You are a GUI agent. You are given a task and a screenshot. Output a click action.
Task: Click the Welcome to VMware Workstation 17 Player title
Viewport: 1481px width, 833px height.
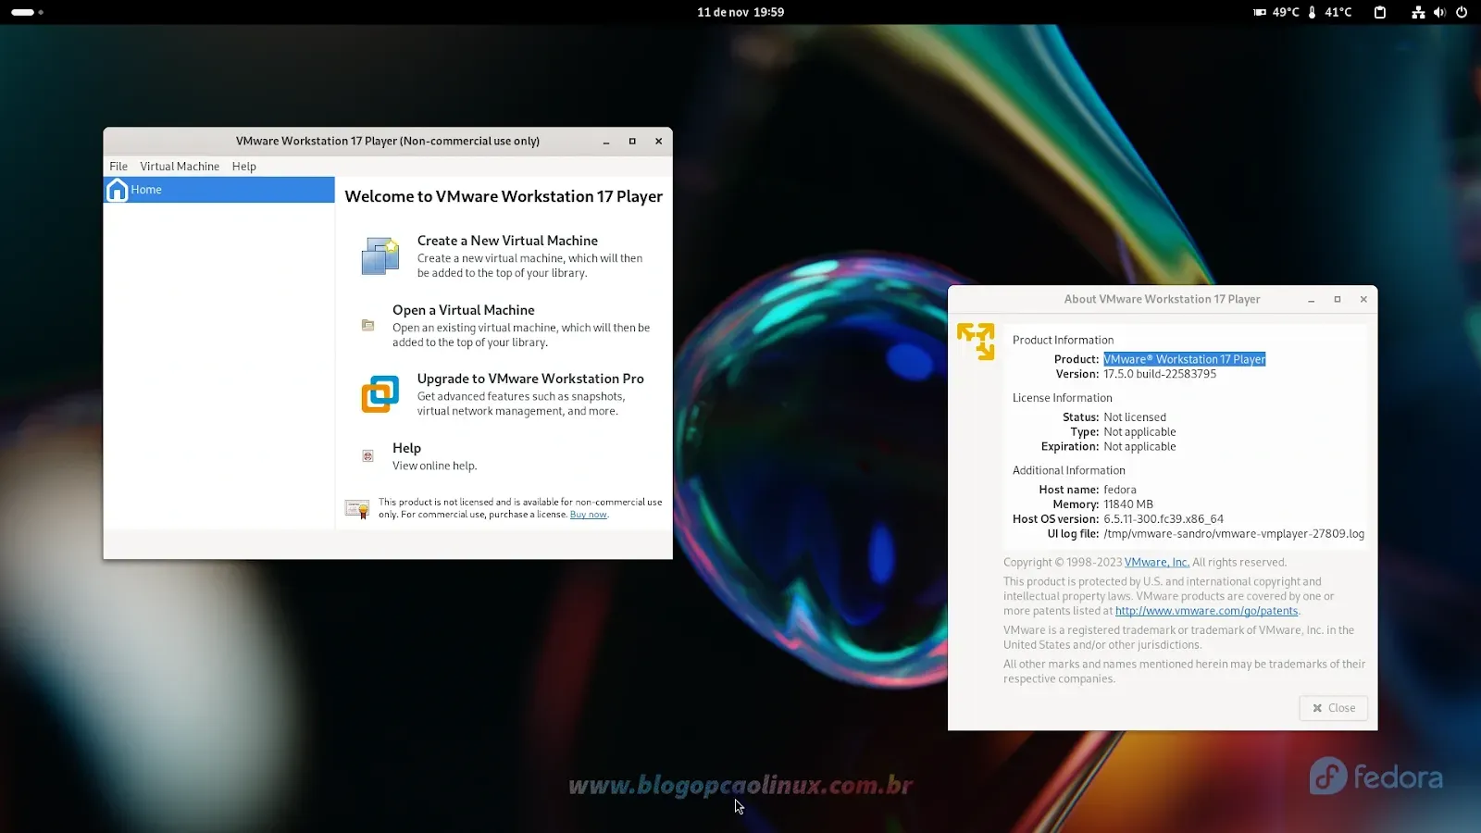point(504,196)
